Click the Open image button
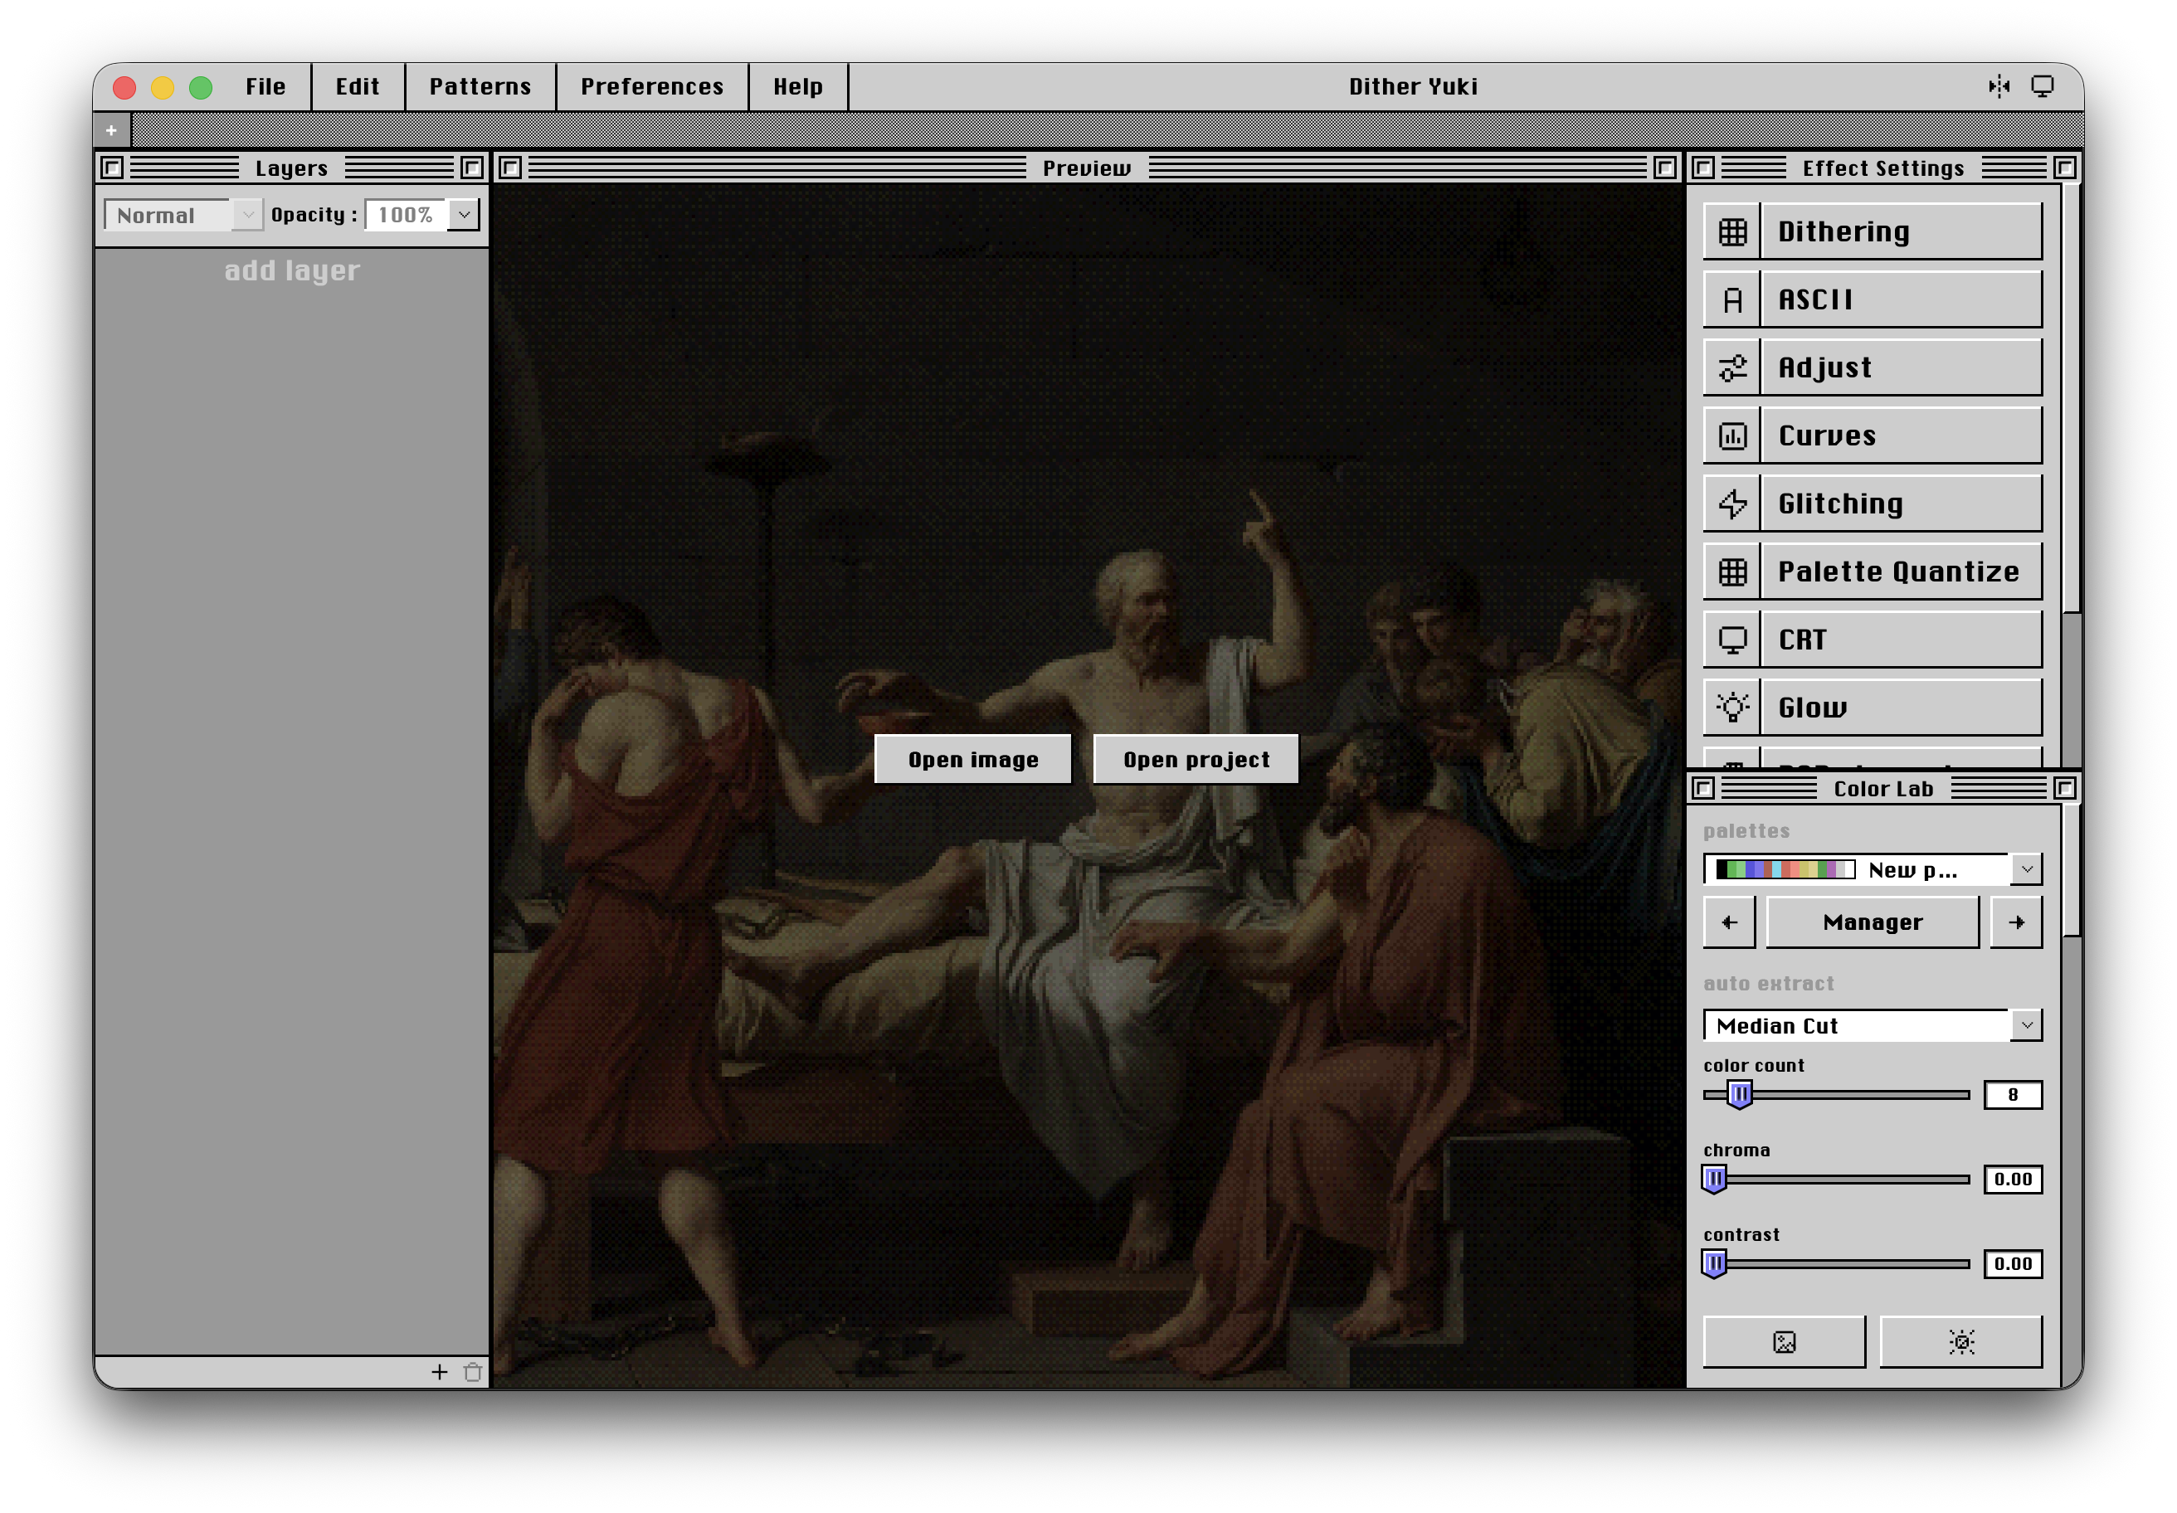This screenshot has height=1513, width=2177. tap(973, 759)
